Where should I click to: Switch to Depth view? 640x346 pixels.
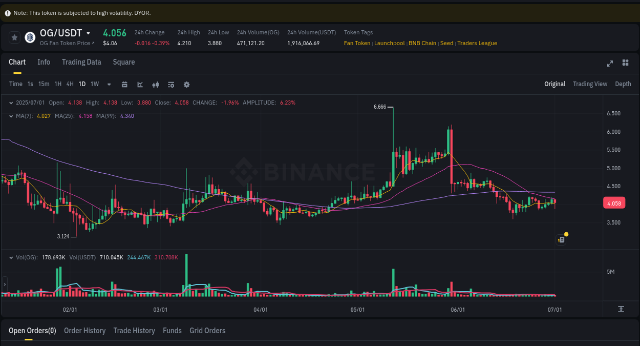[623, 84]
